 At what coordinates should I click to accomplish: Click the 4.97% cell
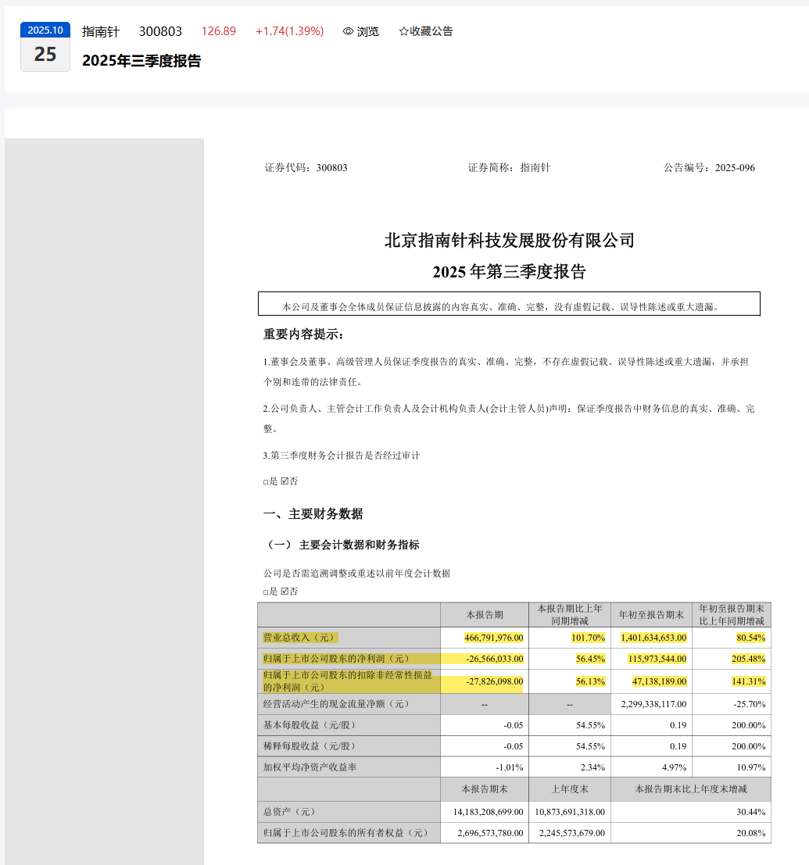(675, 767)
